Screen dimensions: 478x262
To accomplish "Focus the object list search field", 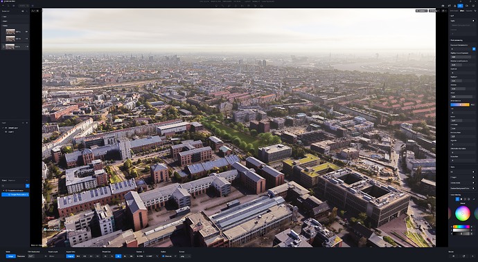I will pyautogui.click(x=13, y=186).
